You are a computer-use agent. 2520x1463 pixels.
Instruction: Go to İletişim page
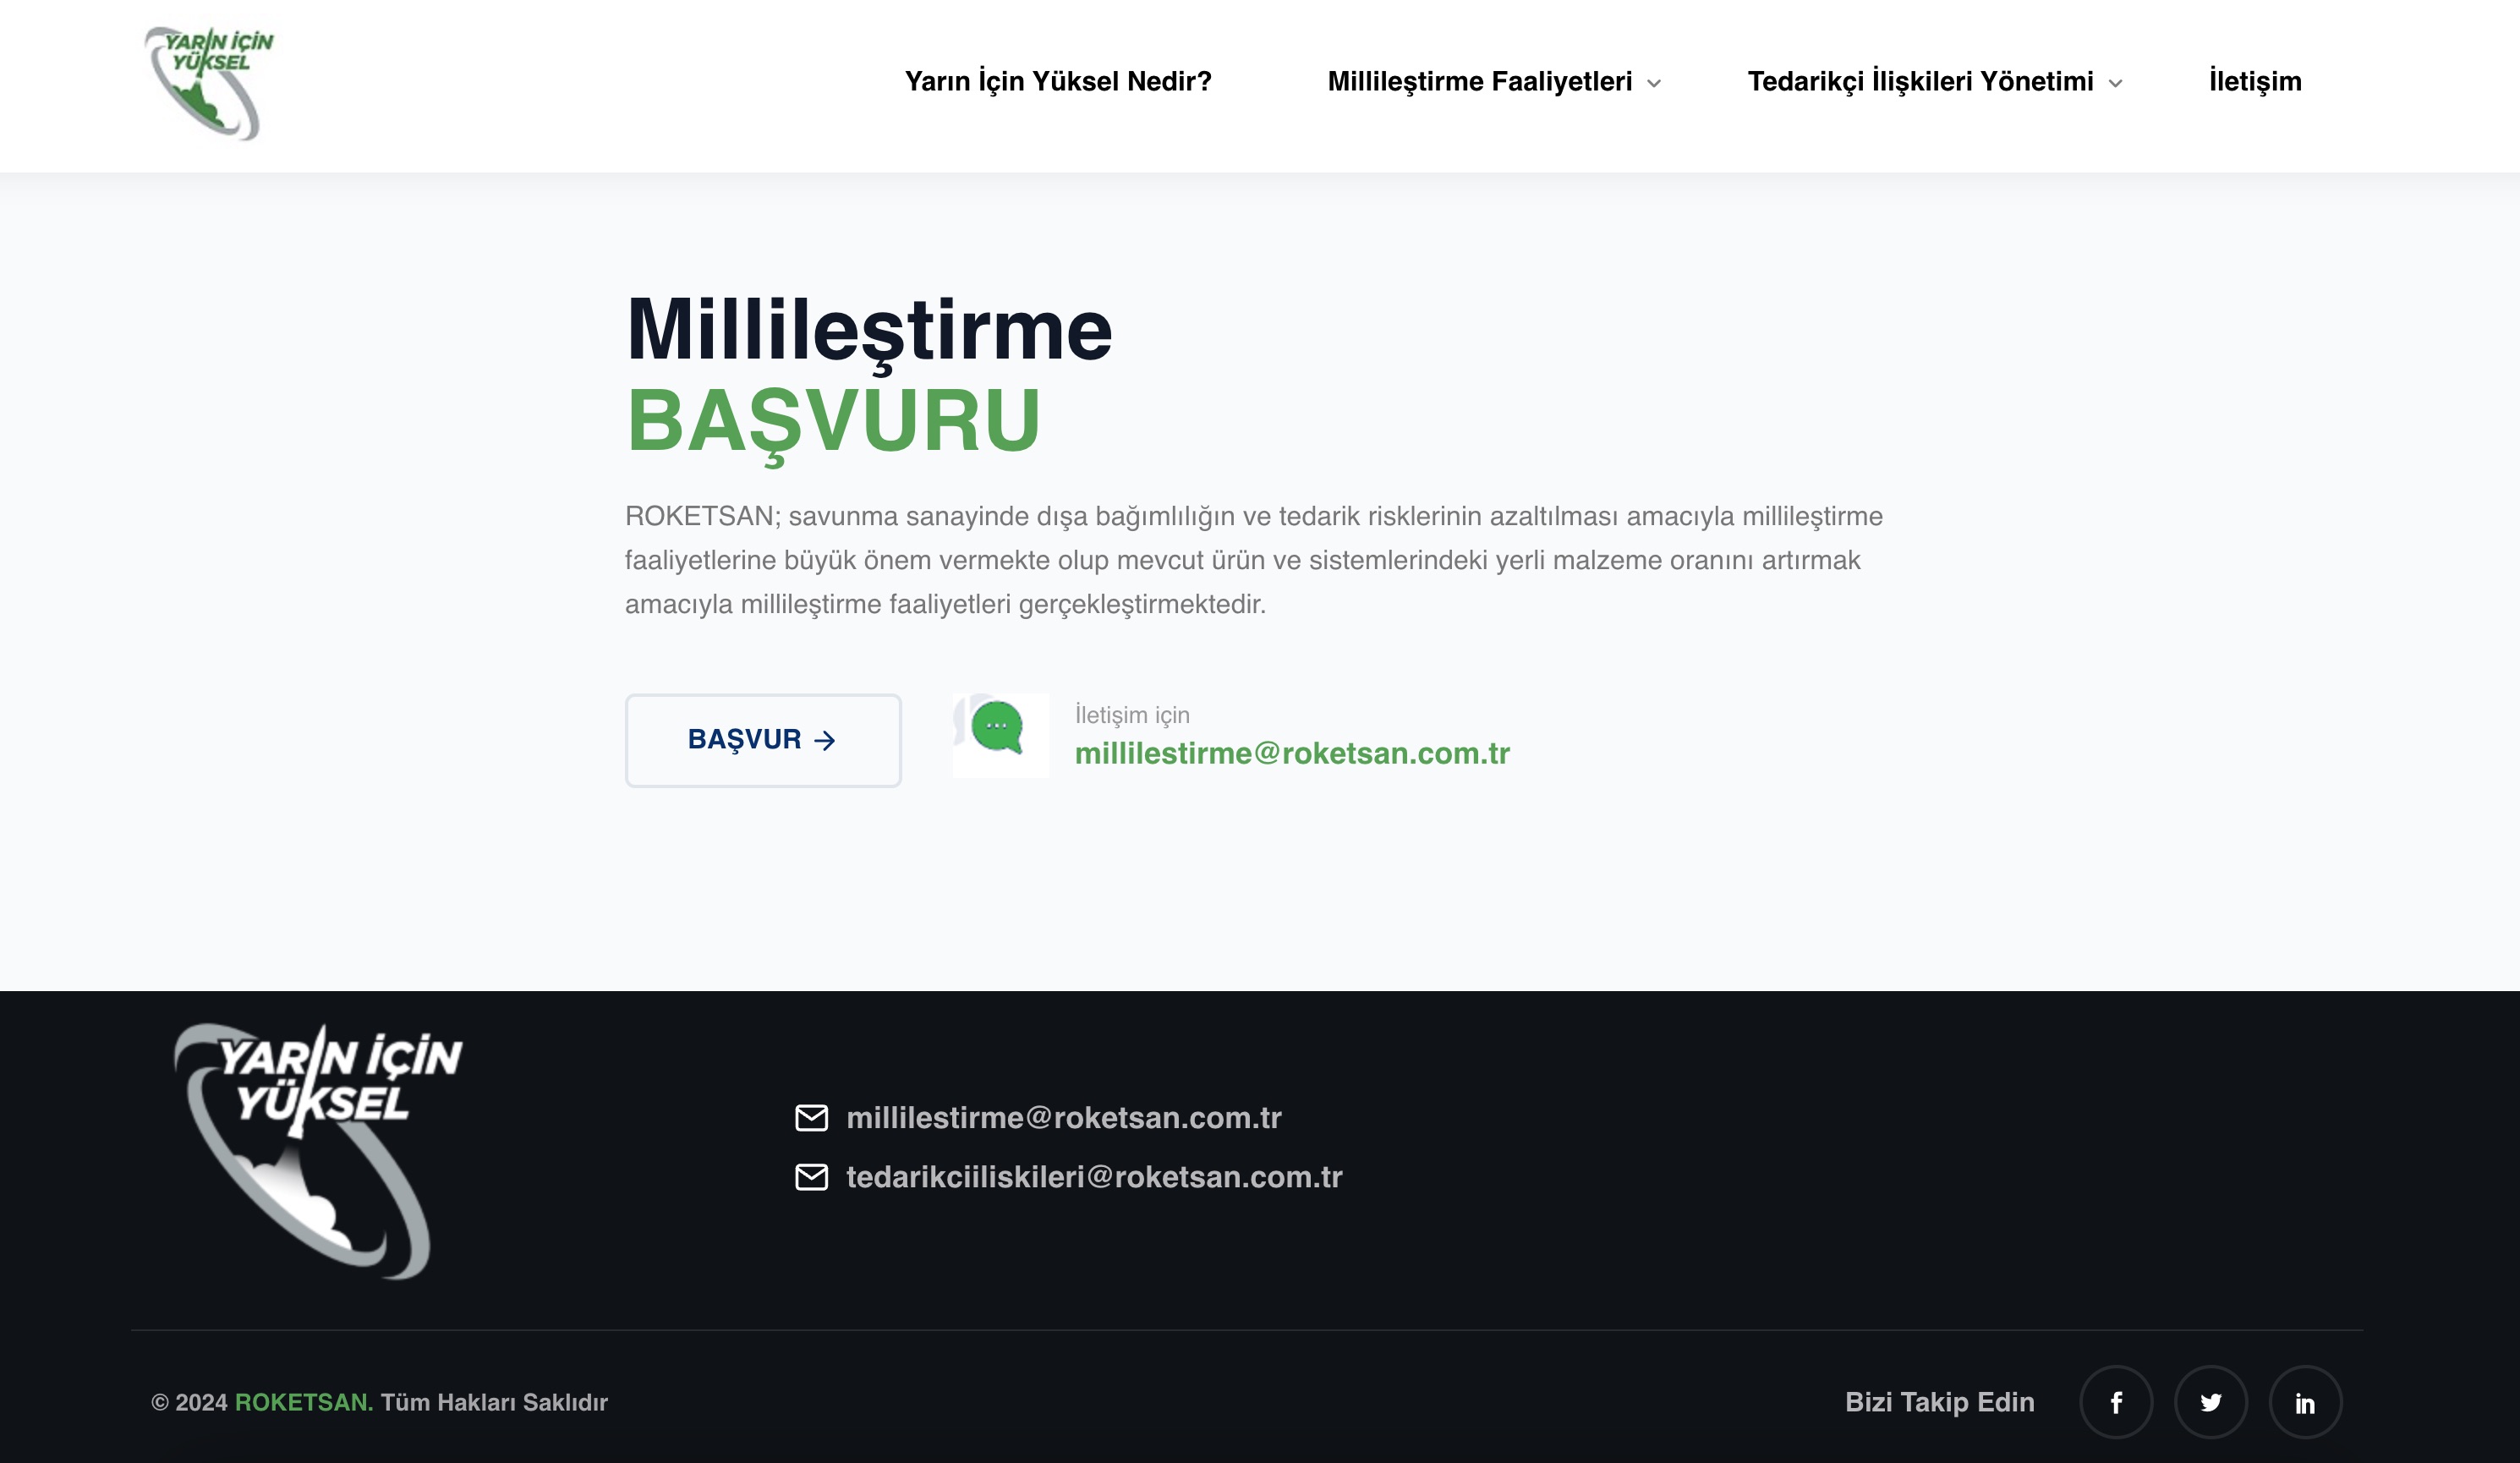pos(2255,81)
